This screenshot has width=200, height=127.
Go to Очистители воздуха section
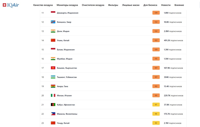coord(93,5)
